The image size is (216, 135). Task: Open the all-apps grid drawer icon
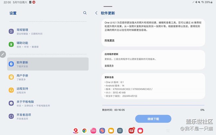coord(120,131)
